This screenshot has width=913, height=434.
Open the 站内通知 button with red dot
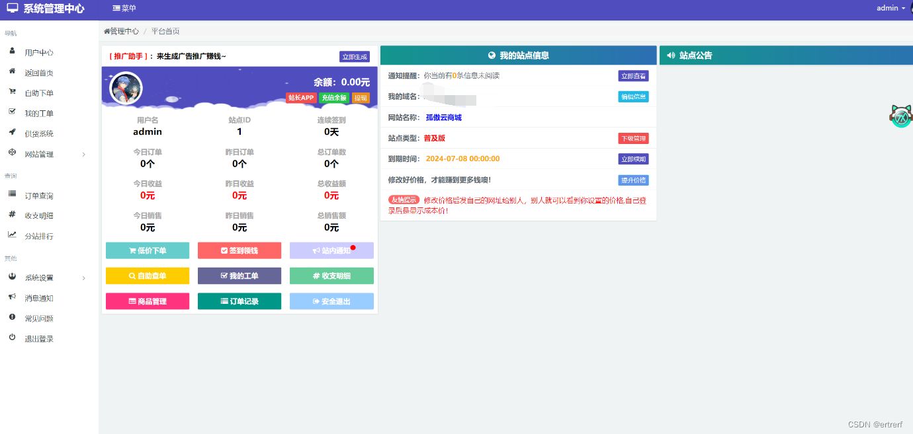click(331, 250)
